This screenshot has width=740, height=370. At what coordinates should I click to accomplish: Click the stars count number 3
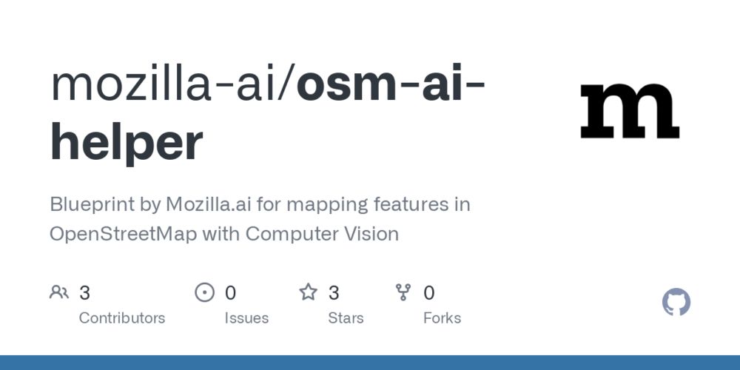[334, 293]
